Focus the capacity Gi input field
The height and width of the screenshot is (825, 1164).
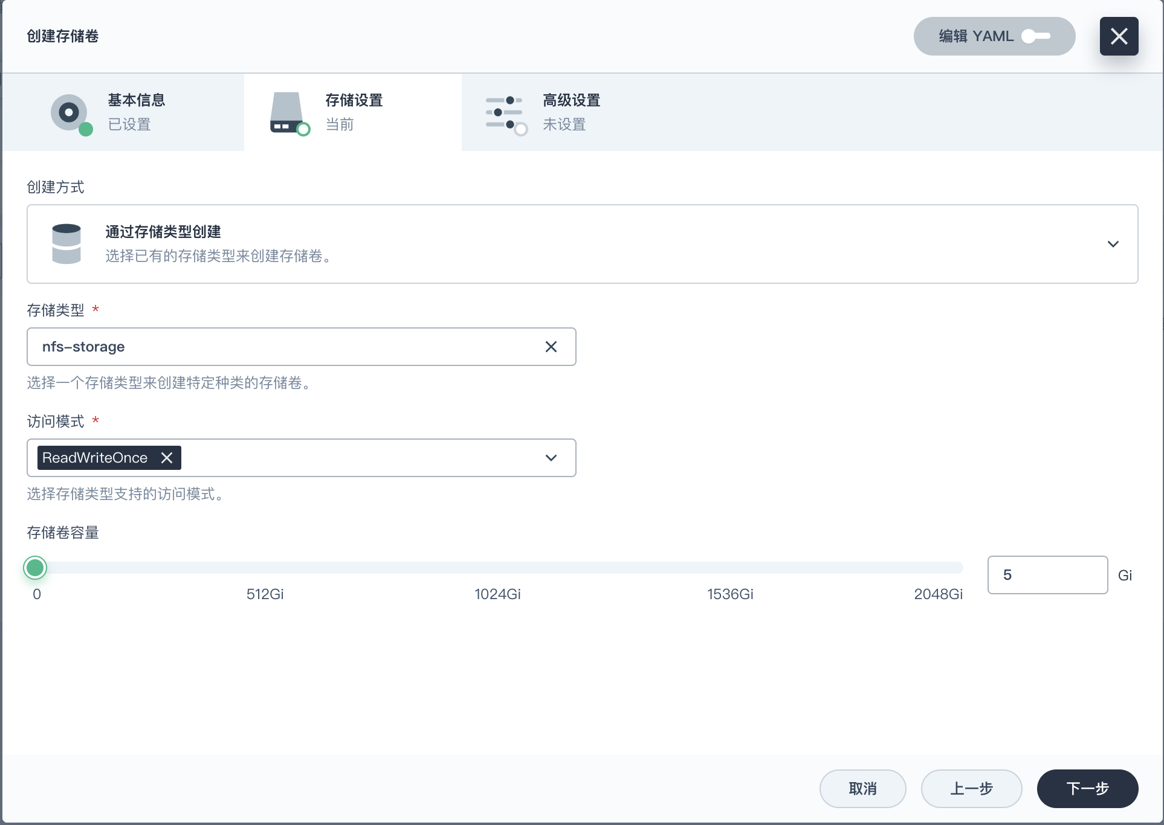[1047, 575]
